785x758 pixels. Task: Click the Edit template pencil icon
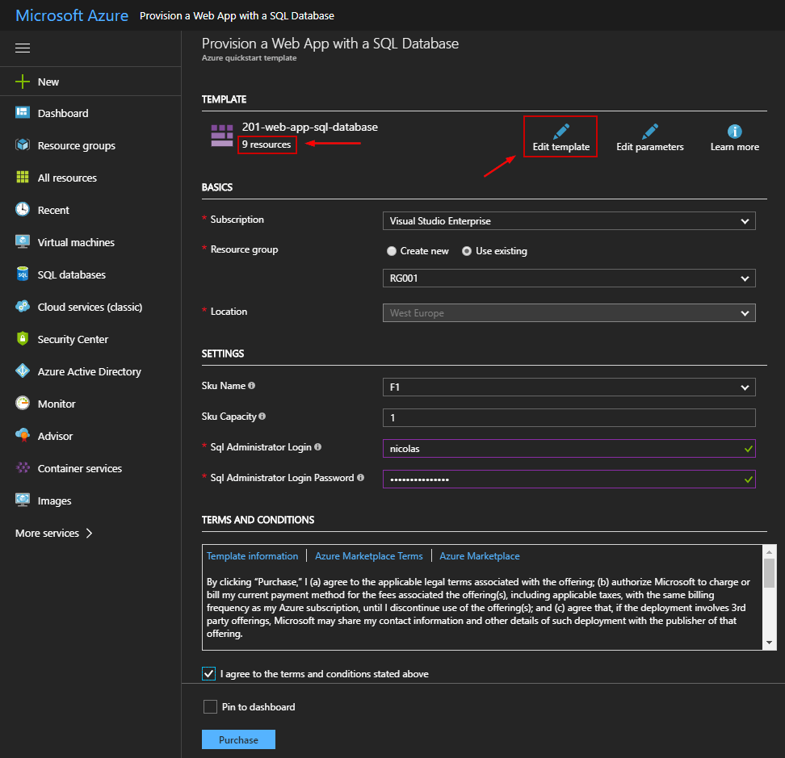tap(561, 132)
